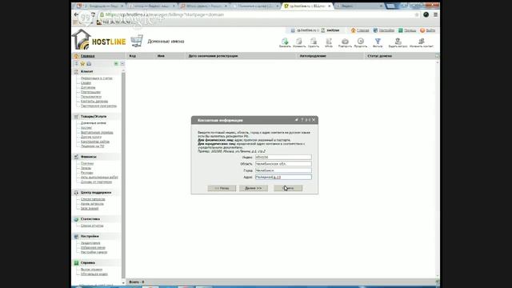512x288 pixels.
Task: Maximize the contact information dialog
Action: (307, 120)
